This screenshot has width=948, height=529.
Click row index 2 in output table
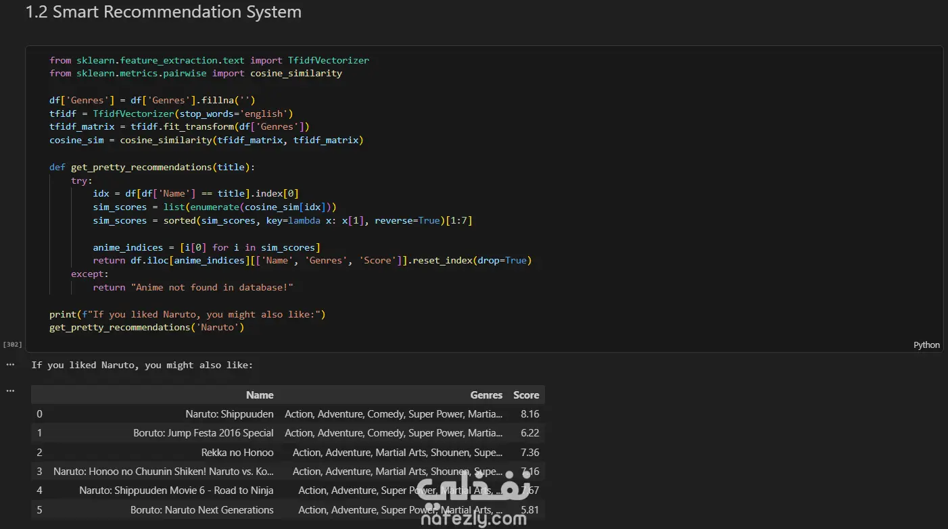point(39,453)
